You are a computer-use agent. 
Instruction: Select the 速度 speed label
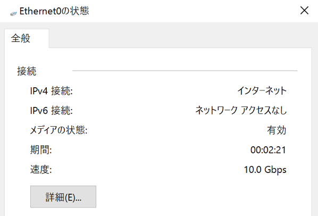tap(41, 170)
